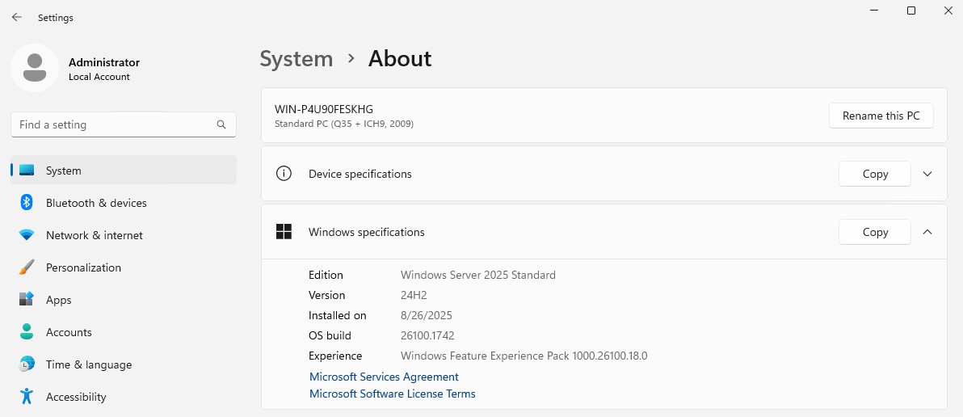Copy the Windows specifications
This screenshot has height=417, width=963.
click(x=875, y=231)
